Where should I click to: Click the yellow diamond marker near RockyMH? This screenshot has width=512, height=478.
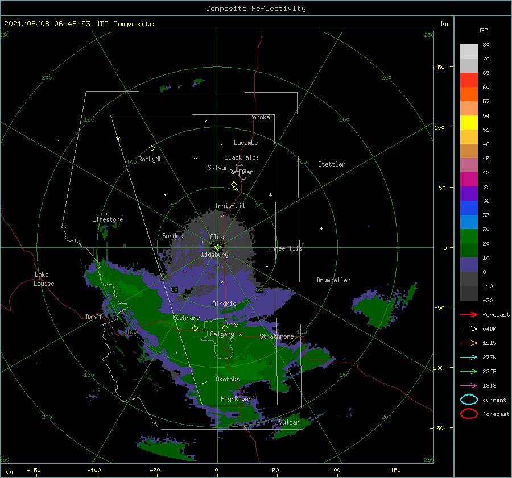152,148
